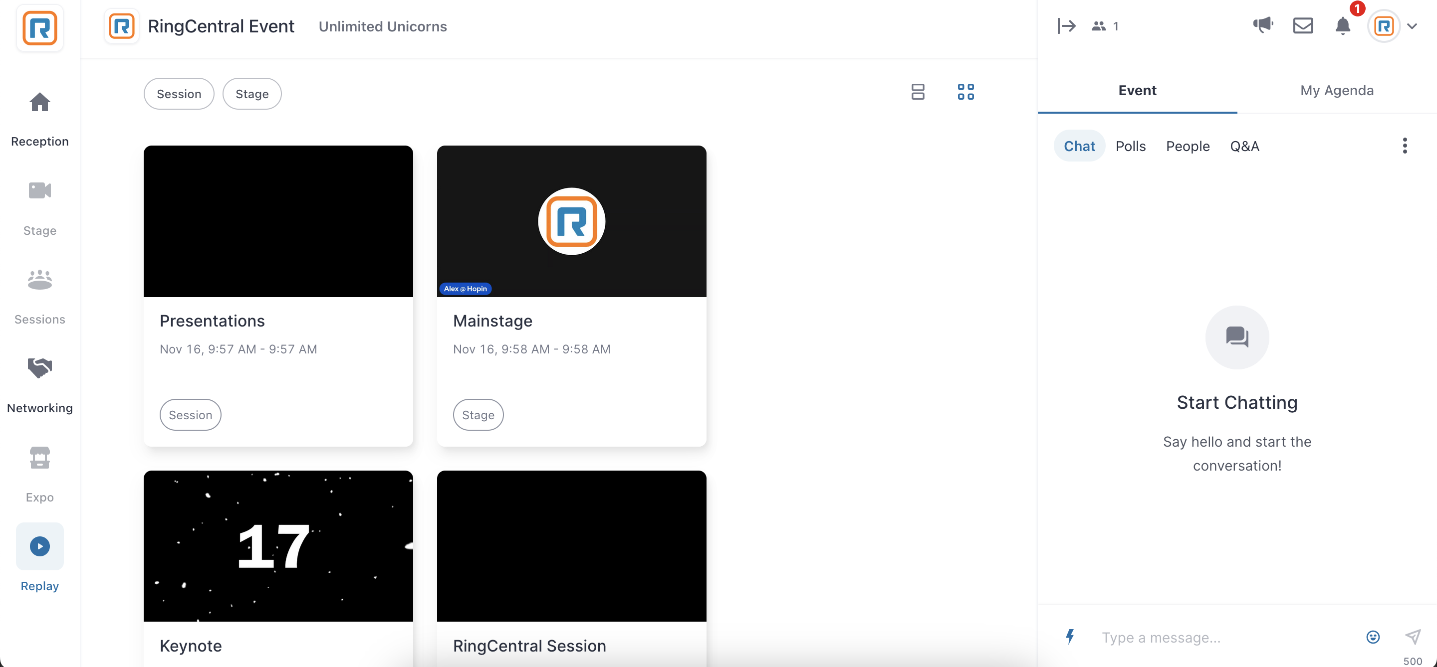Select the Q&A tab
The image size is (1437, 667).
(x=1244, y=146)
